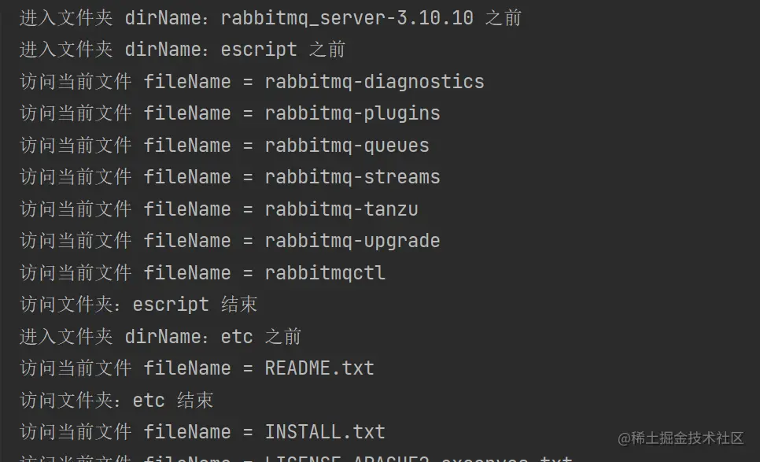Image resolution: width=760 pixels, height=462 pixels.
Task: Select the rabbitmq-plugins output line
Action: (230, 113)
